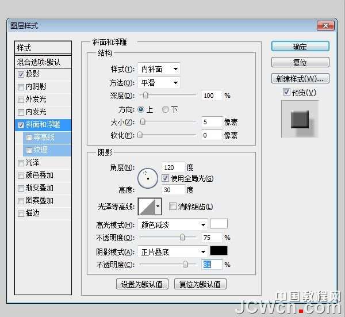The image size is (345, 317).
Task: Click the 大小 slider handle
Action: click(143, 122)
